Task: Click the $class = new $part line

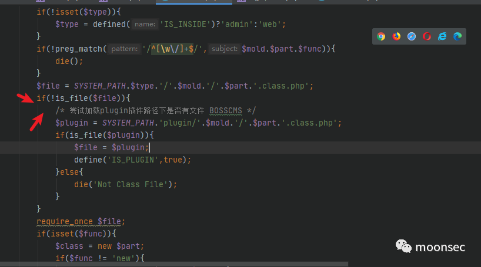Action: (99, 246)
